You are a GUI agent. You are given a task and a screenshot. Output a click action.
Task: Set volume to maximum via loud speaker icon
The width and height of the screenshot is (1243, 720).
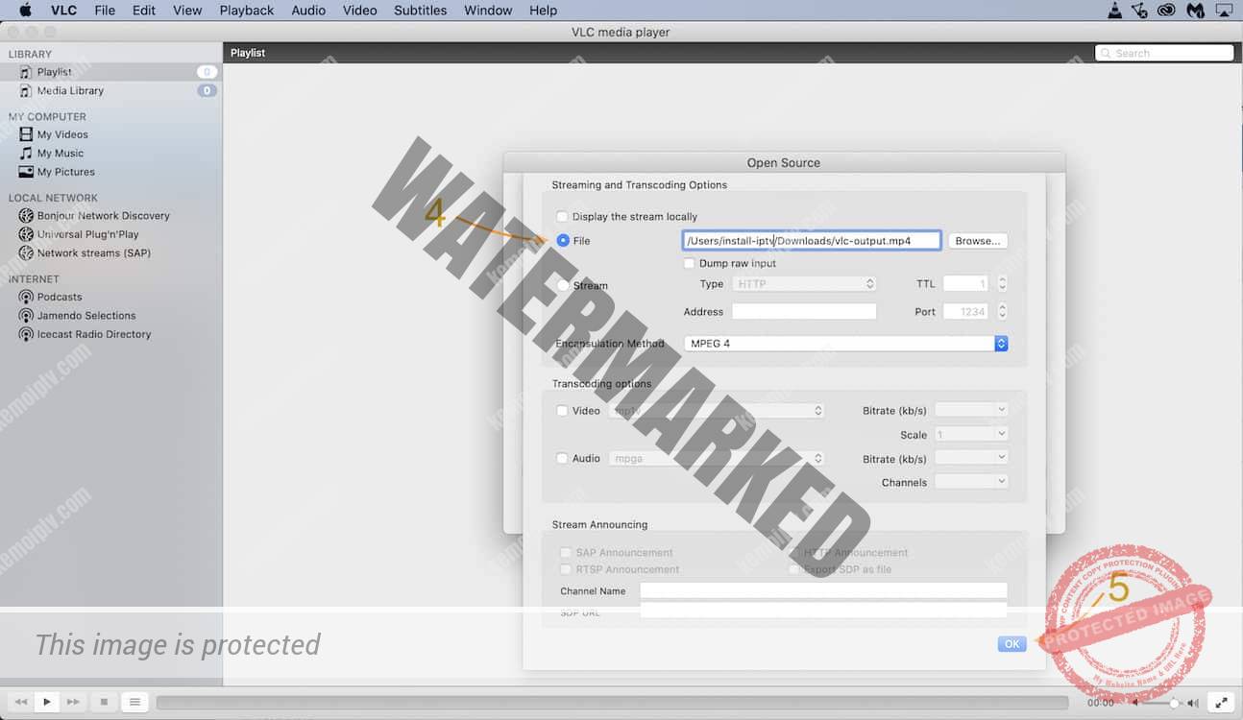click(1193, 703)
